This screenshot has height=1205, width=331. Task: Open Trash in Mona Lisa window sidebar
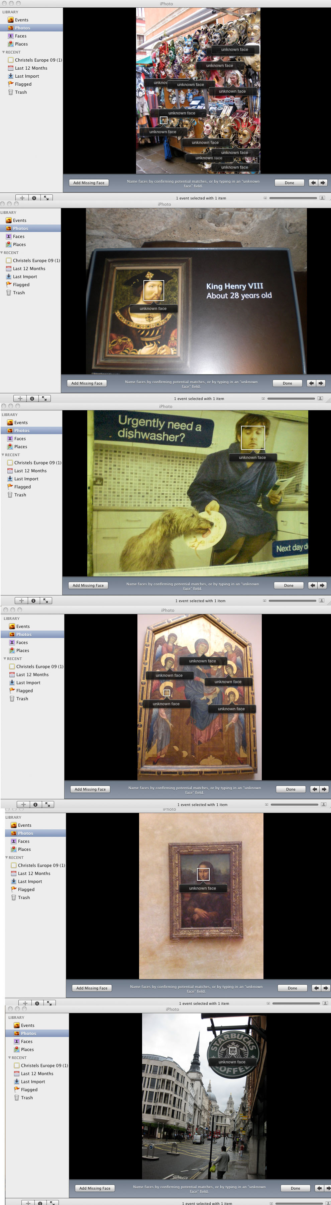click(23, 898)
